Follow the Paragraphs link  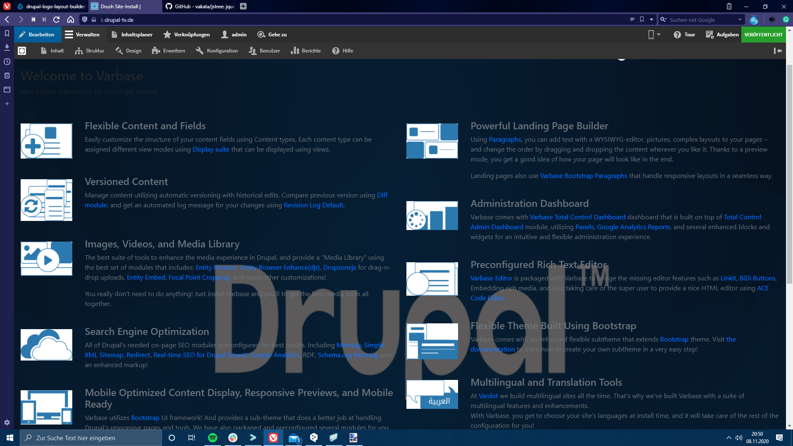[505, 140]
